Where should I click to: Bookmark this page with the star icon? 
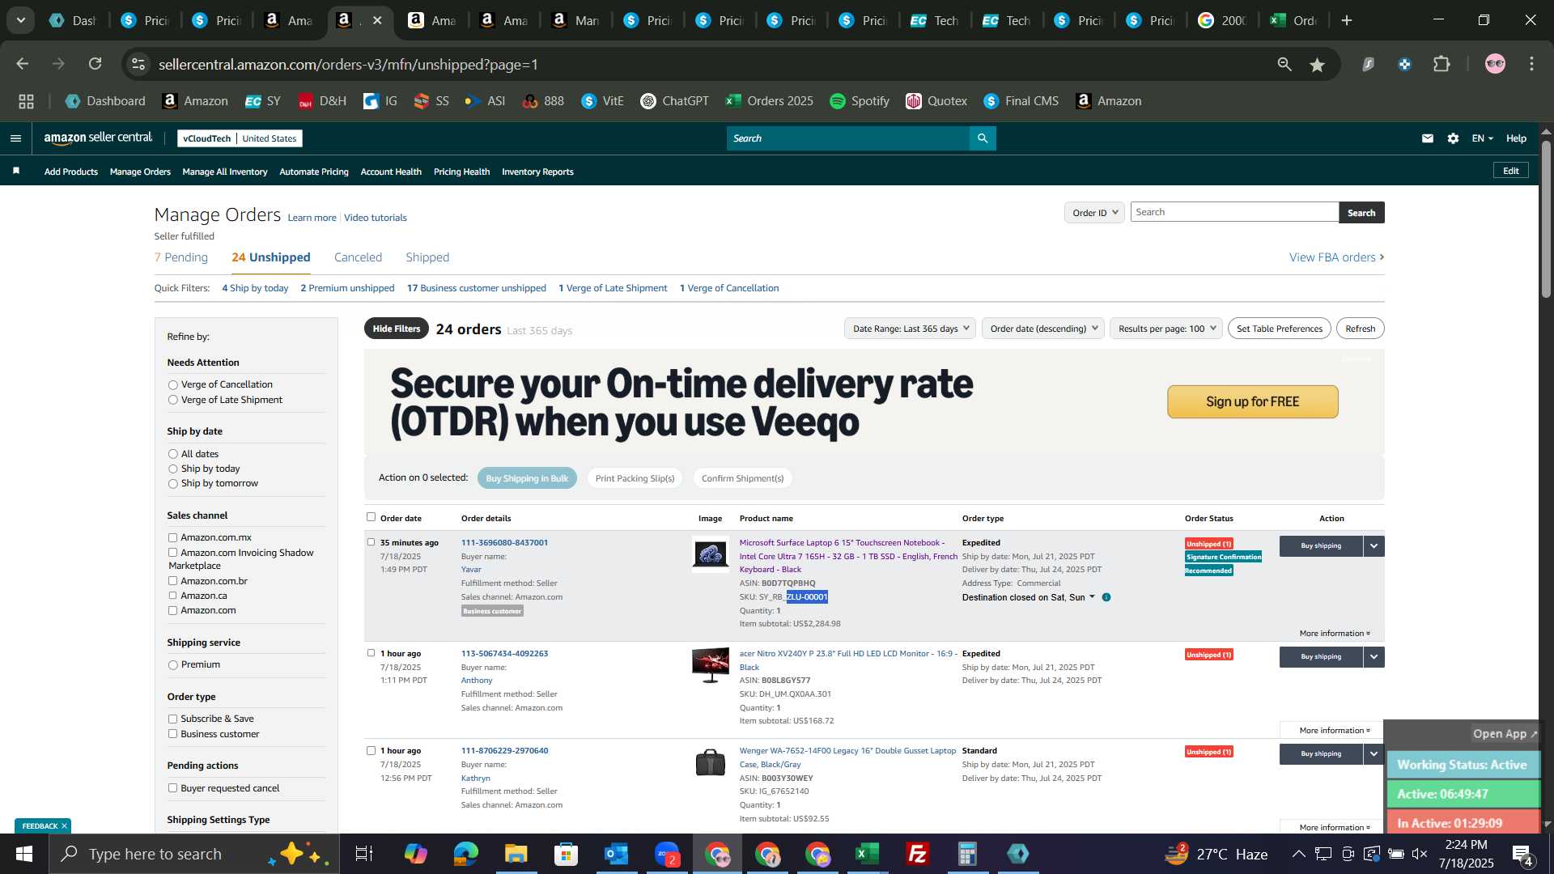pyautogui.click(x=1318, y=65)
